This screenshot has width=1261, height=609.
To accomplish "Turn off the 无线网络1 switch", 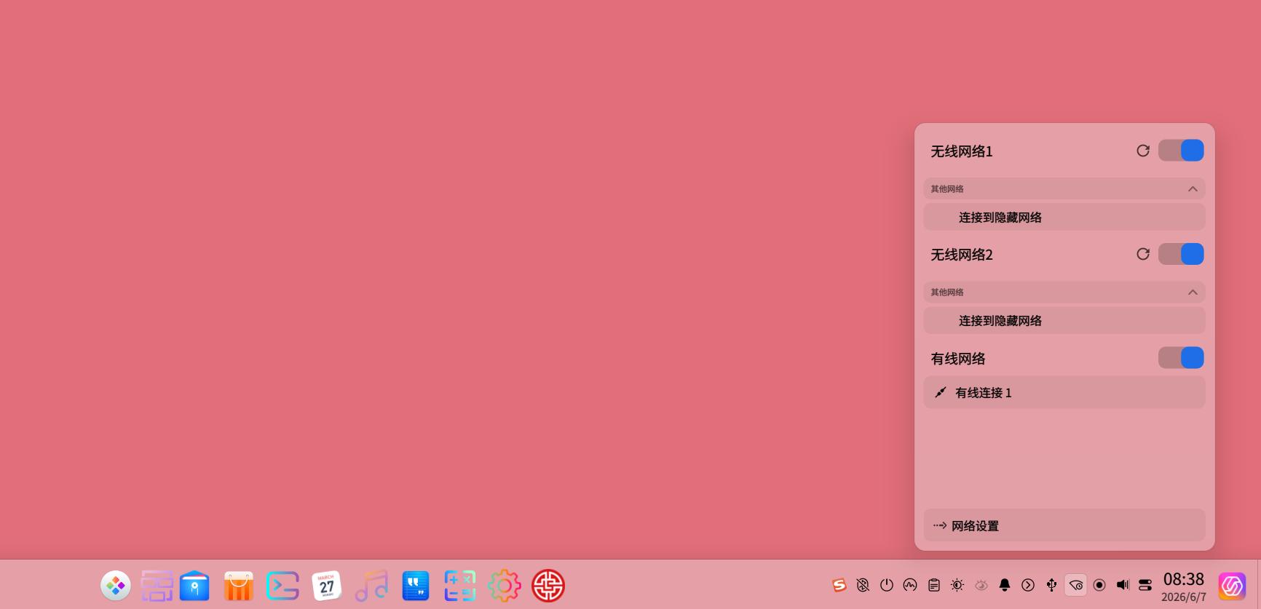I will (1181, 151).
